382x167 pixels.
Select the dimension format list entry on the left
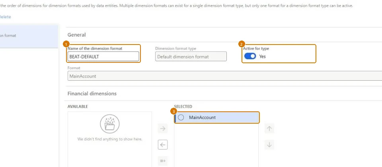click(29, 36)
